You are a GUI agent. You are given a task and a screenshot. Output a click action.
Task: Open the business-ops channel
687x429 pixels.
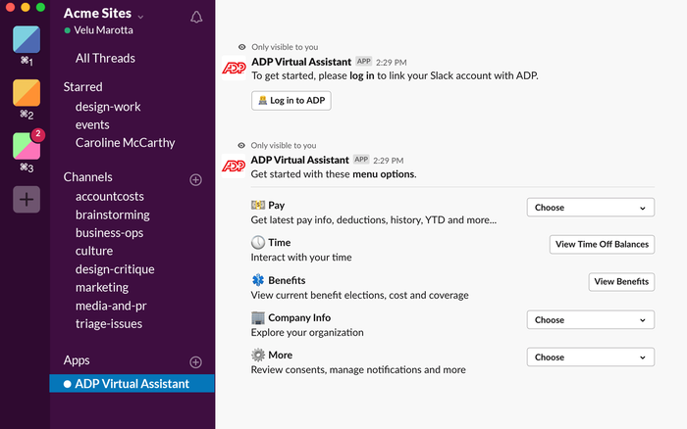coord(109,233)
